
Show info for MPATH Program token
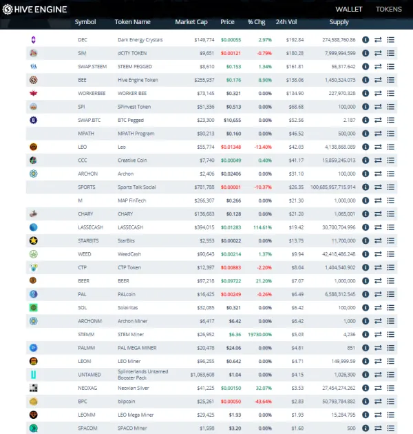tap(366, 134)
